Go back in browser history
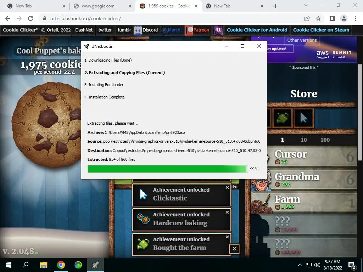 click(x=8, y=18)
